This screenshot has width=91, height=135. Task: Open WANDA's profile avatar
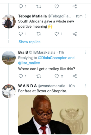9,91
